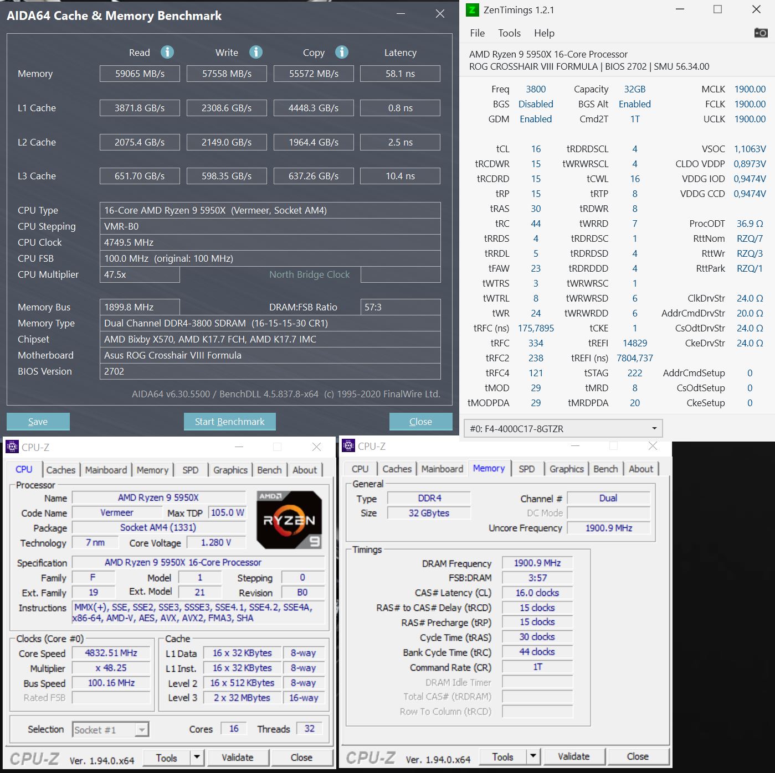Click DRAM Frequency 1900.9 MHz value
775x773 pixels.
pos(537,563)
